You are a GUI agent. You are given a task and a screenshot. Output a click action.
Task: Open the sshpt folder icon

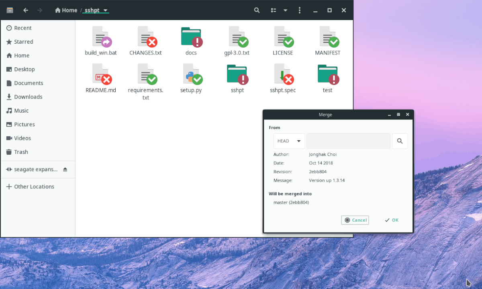click(237, 74)
